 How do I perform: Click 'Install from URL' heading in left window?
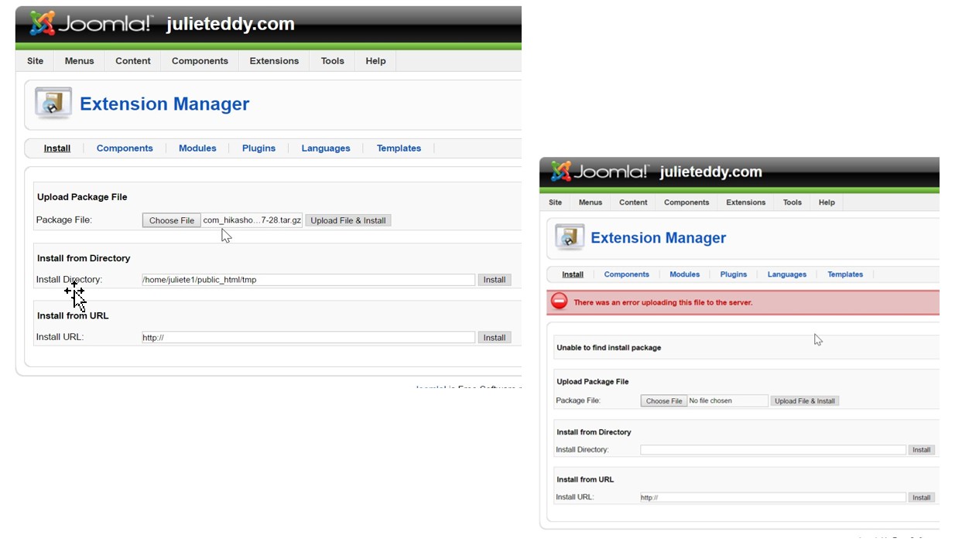click(x=73, y=315)
